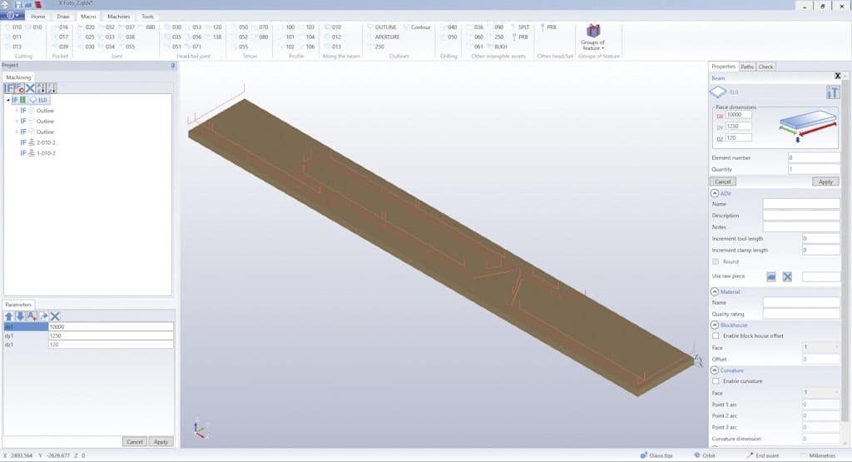Click the tool info icon in Beam panel
Viewport: 852px width, 462px height.
coord(832,92)
